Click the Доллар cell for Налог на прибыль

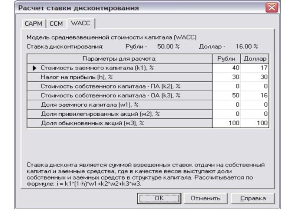(255, 77)
